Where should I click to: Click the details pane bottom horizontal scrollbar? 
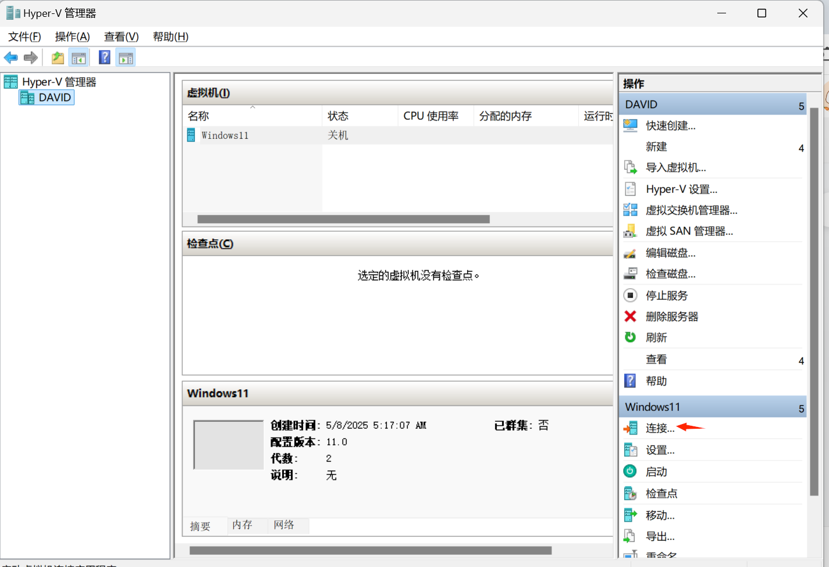(371, 550)
